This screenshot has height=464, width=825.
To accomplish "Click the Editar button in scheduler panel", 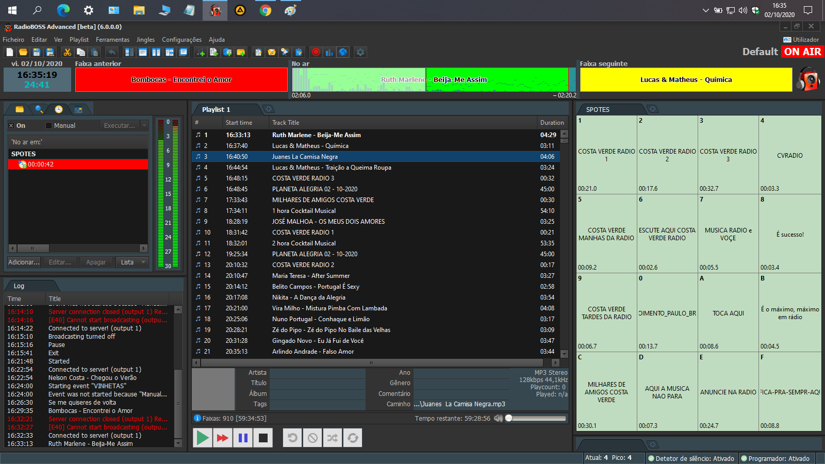I will (60, 262).
